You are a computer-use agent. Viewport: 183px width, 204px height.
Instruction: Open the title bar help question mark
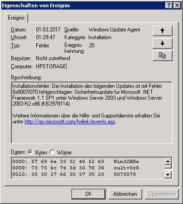(169, 5)
